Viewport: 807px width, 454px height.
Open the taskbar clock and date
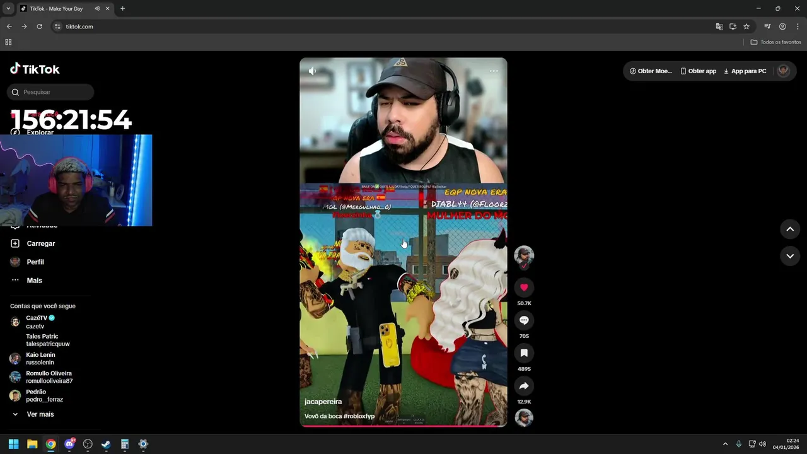pos(786,444)
